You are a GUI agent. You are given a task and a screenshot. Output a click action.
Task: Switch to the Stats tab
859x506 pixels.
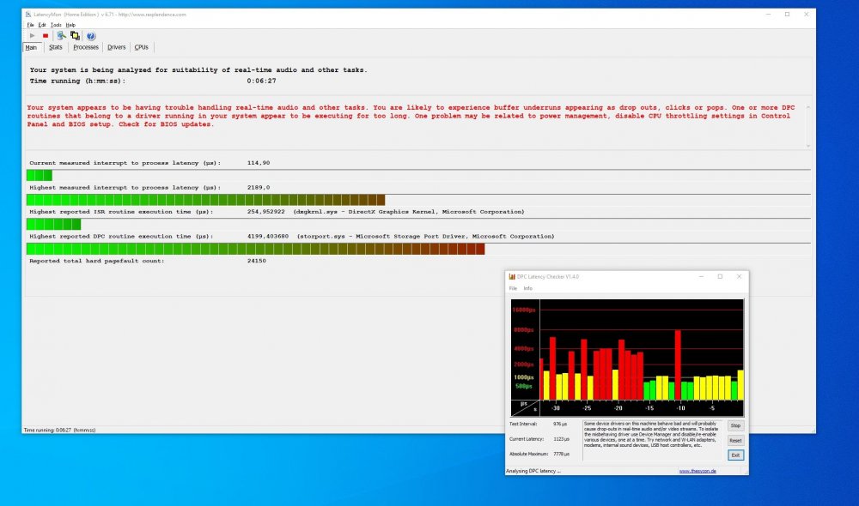tap(55, 47)
